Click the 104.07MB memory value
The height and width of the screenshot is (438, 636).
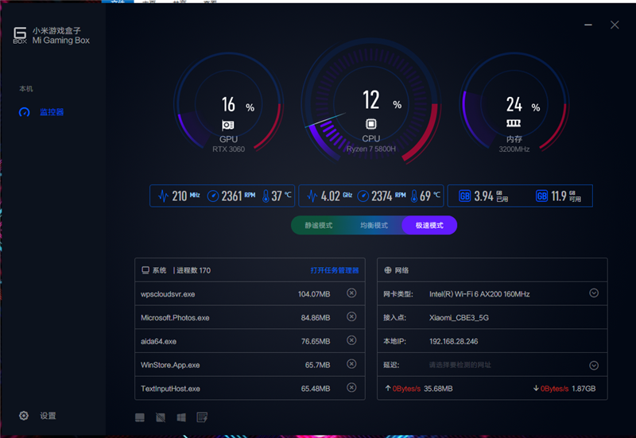pyautogui.click(x=314, y=294)
